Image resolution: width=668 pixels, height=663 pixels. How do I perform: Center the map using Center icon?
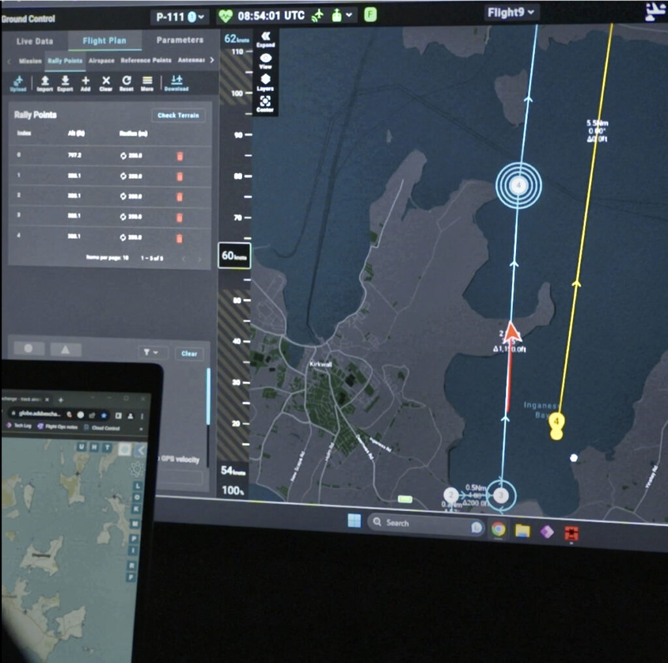click(x=265, y=104)
